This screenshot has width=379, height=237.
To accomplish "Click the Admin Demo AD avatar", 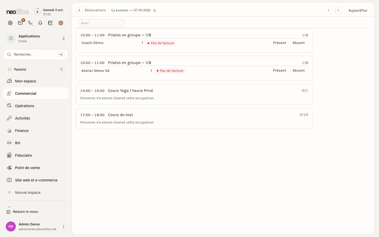I will pyautogui.click(x=11, y=226).
